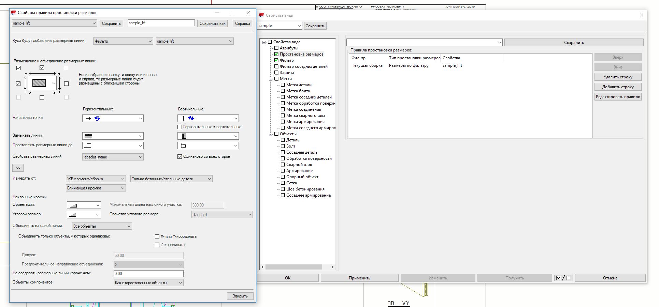Viewport: 659px width, 307px height.
Task: Click 'Редактировать правило' button
Action: pyautogui.click(x=618, y=97)
